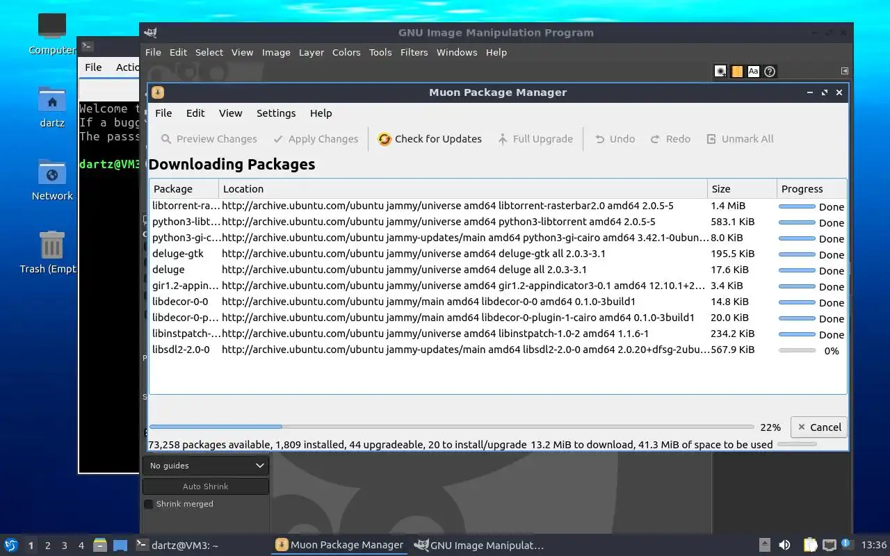Click the Muon title bar app icon
This screenshot has width=890, height=556.
158,92
